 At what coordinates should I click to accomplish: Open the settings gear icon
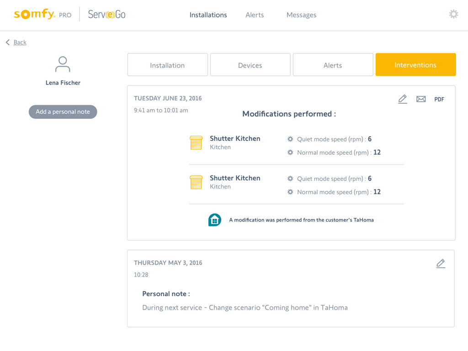(x=453, y=14)
